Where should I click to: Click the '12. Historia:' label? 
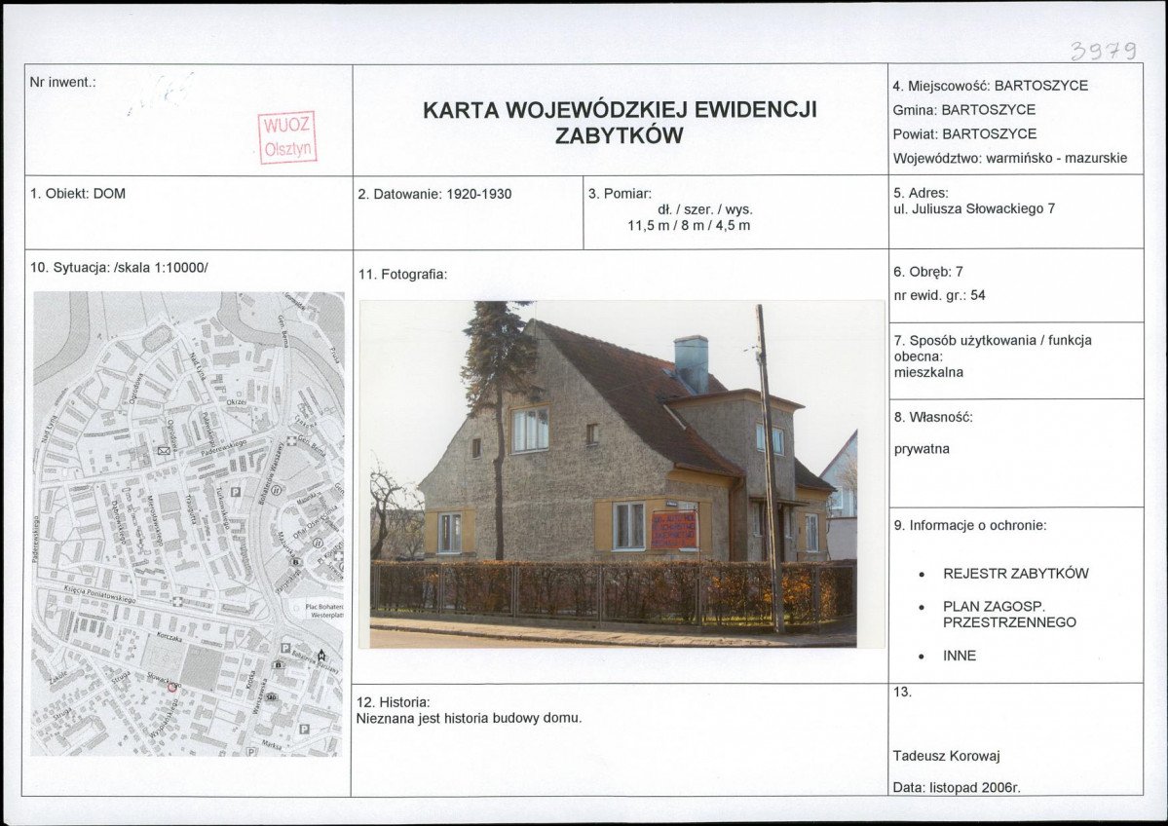point(394,702)
